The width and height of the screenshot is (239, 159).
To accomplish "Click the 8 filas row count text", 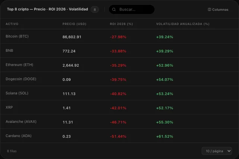I will tap(12, 151).
